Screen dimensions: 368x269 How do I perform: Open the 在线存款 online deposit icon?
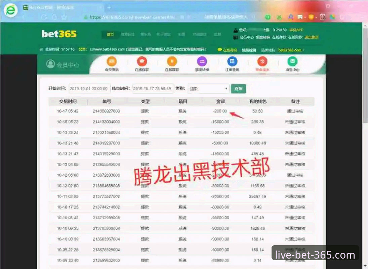pos(142,62)
